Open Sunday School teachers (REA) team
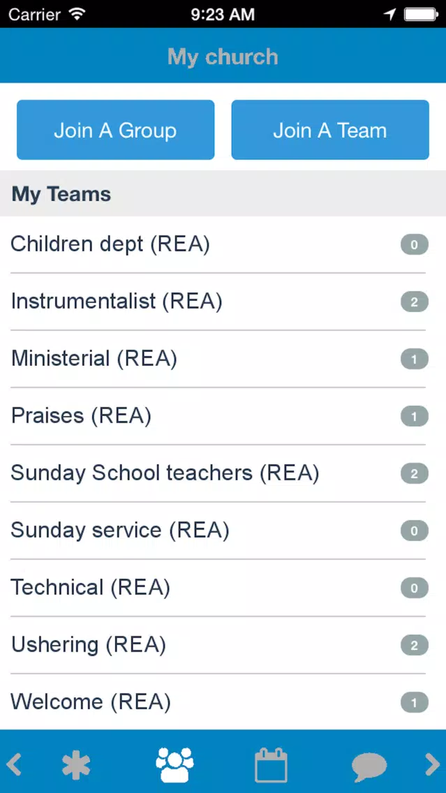The image size is (446, 793). (x=223, y=473)
